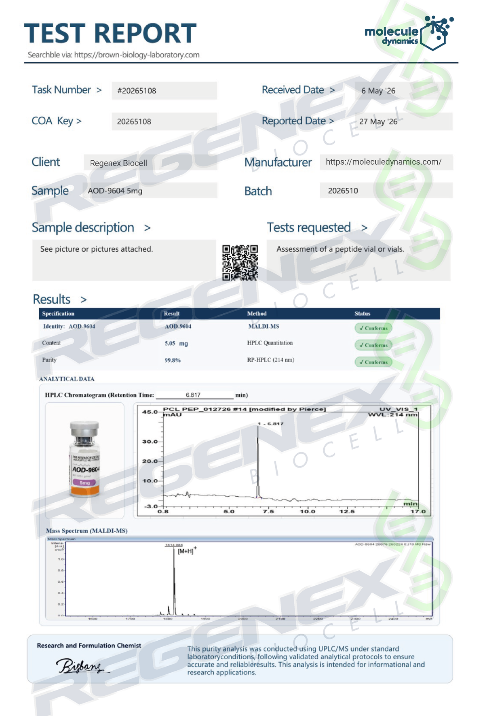485x716 pixels.
Task: Click the Tests requested heading
Action: click(x=308, y=227)
